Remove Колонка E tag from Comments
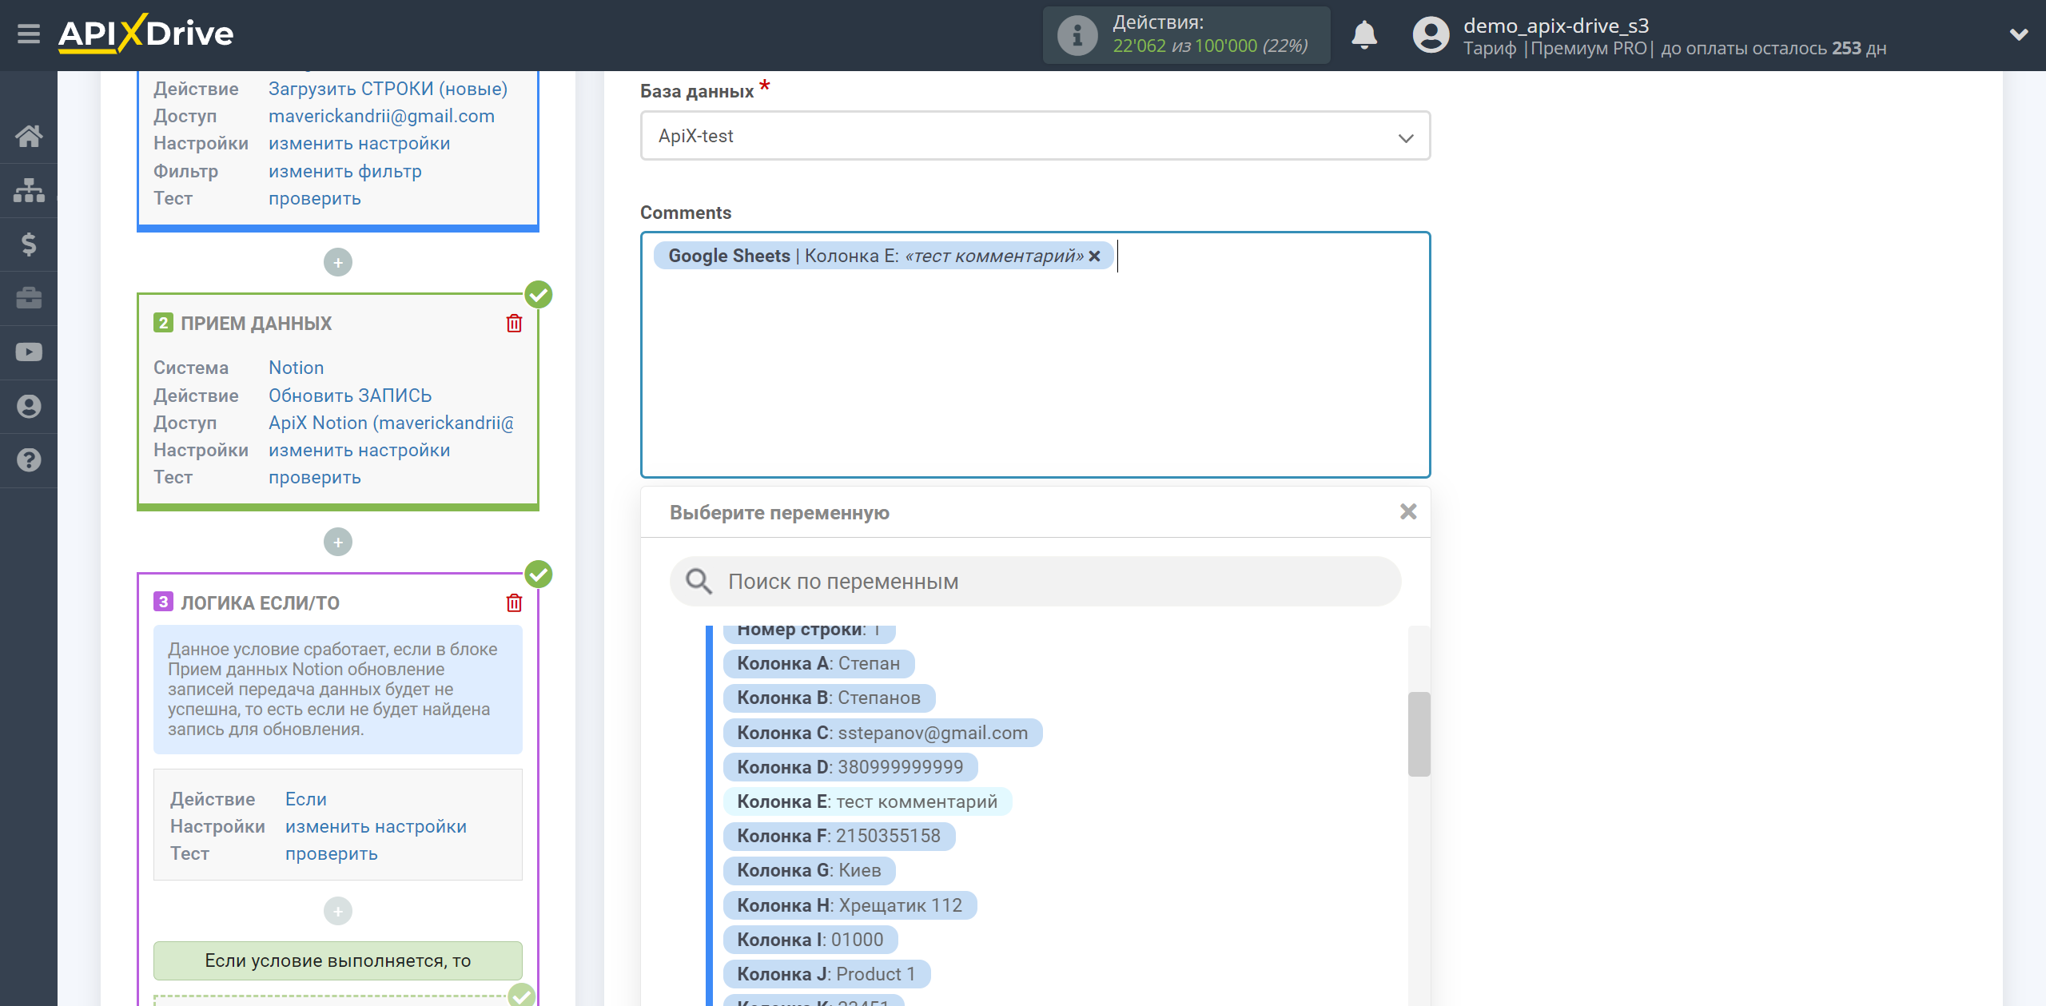Image resolution: width=2046 pixels, height=1006 pixels. click(1095, 256)
